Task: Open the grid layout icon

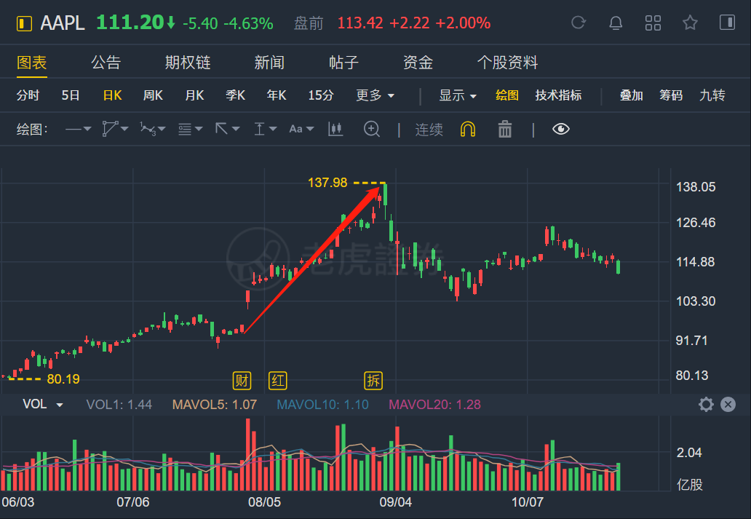Action: pyautogui.click(x=653, y=23)
